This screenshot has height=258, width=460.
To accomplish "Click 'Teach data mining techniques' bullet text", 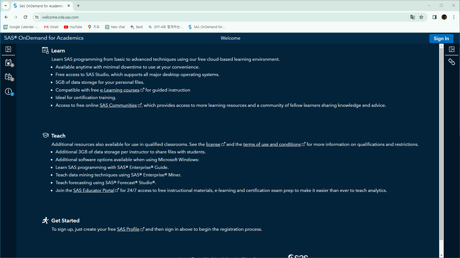I will (x=118, y=175).
